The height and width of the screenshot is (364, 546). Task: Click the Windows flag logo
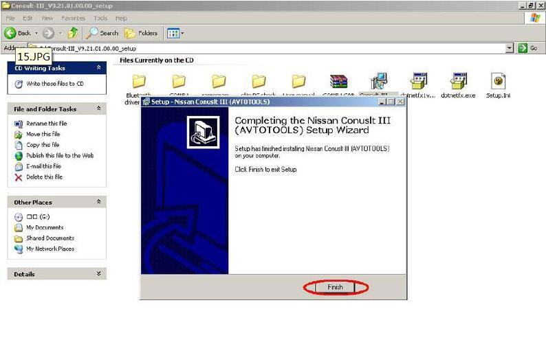pyautogui.click(x=535, y=18)
